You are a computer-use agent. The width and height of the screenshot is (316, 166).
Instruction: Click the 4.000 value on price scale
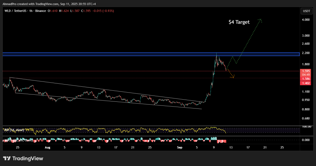pyautogui.click(x=306, y=20)
